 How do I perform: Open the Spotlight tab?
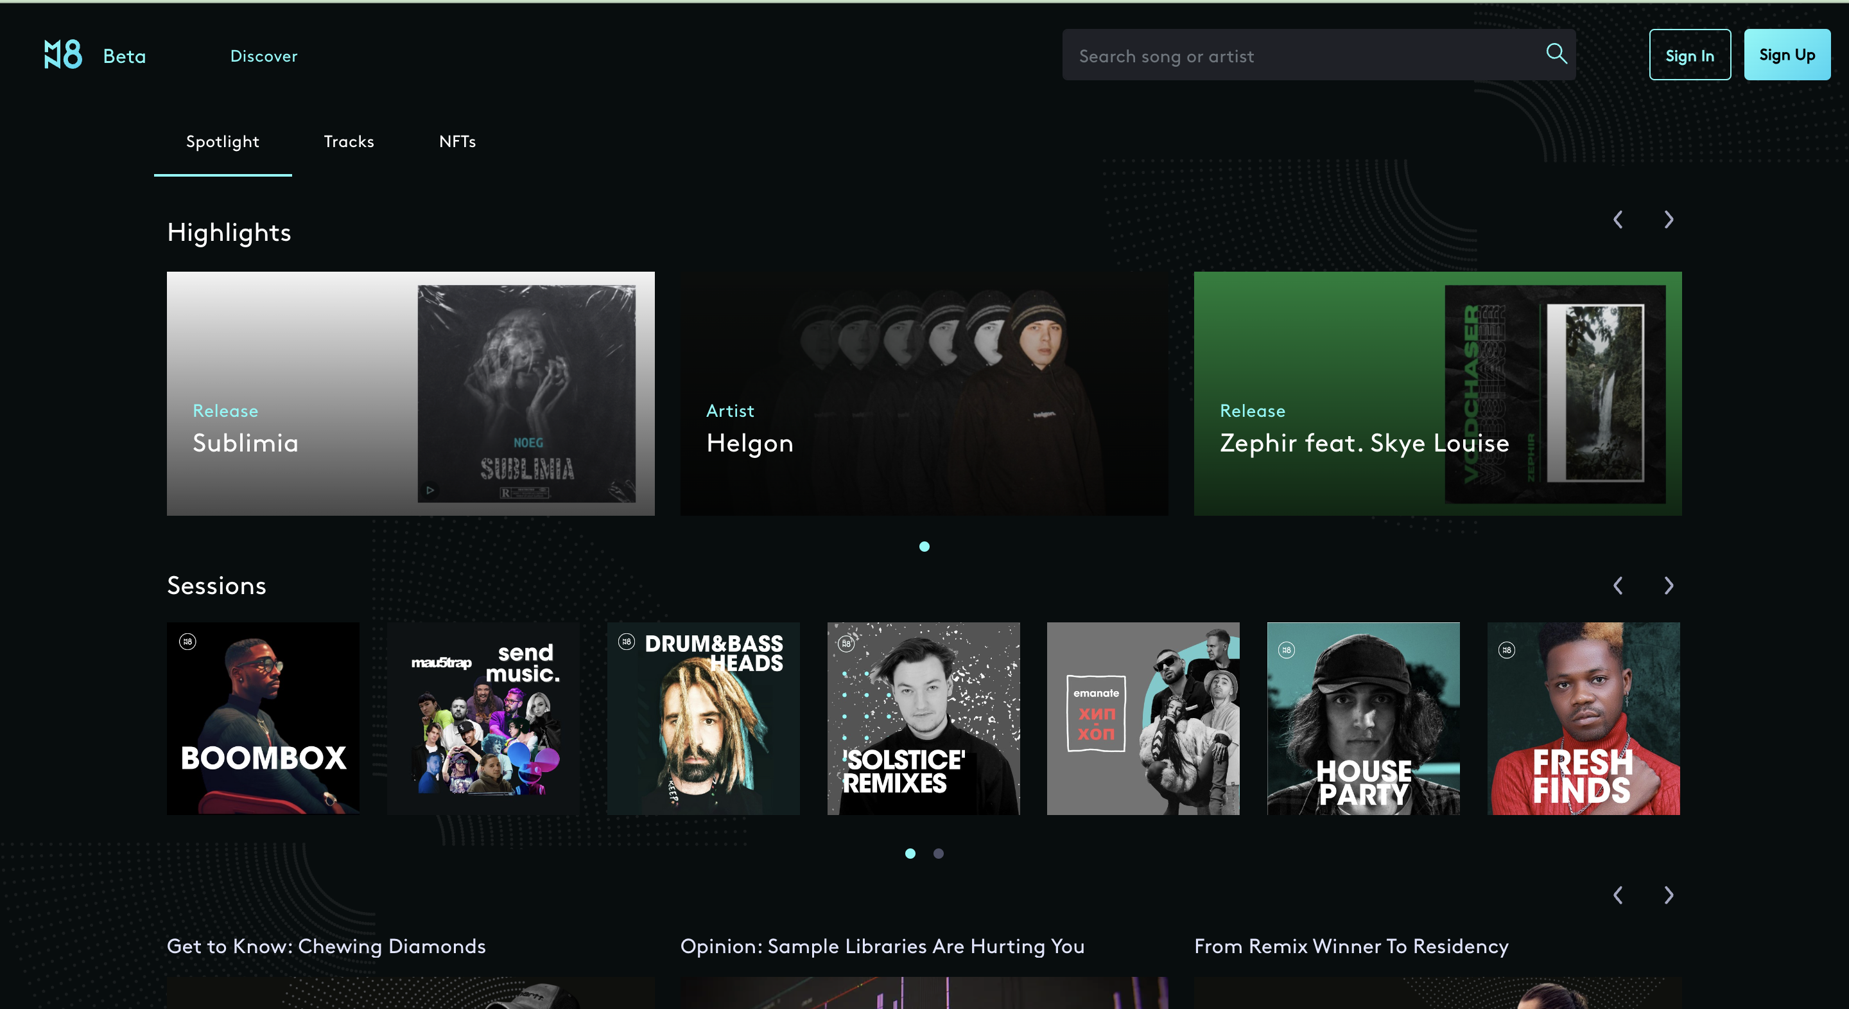coord(223,141)
